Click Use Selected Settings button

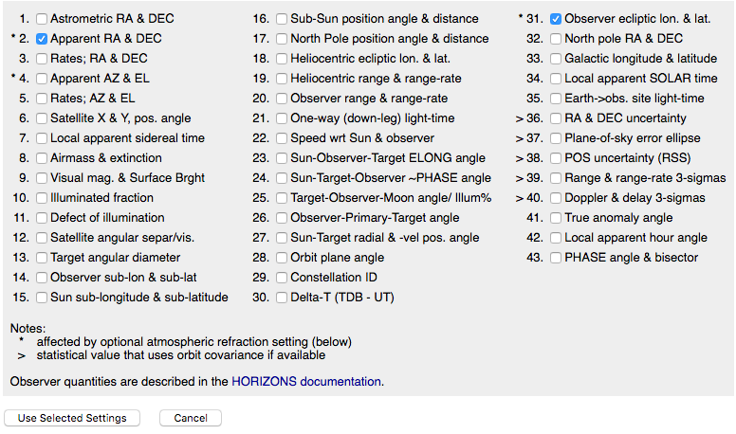click(x=72, y=418)
